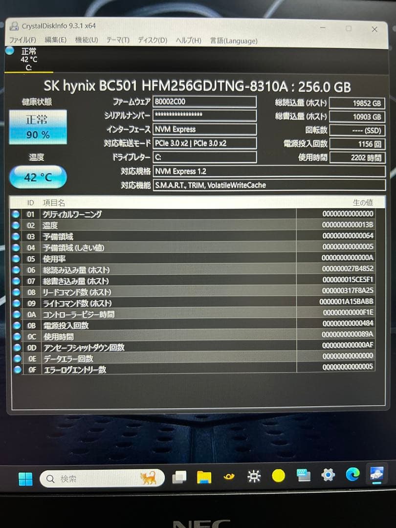Image resolution: width=396 pixels, height=528 pixels.
Task: Open the Windows Start menu
Action: 25,479
